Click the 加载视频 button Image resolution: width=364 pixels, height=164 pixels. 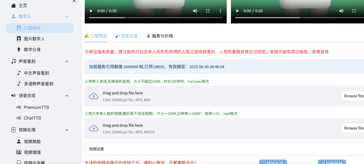pos(332,162)
